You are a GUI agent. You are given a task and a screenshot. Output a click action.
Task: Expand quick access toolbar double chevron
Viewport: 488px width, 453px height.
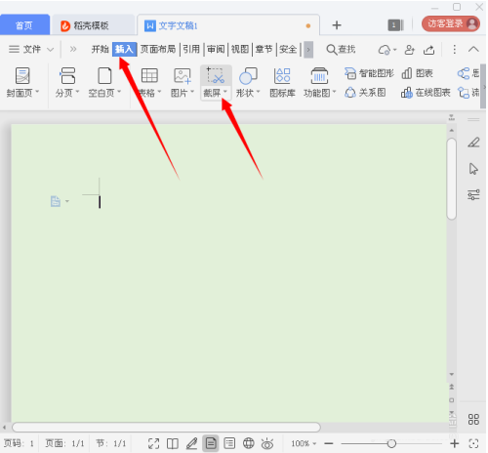[x=73, y=50]
